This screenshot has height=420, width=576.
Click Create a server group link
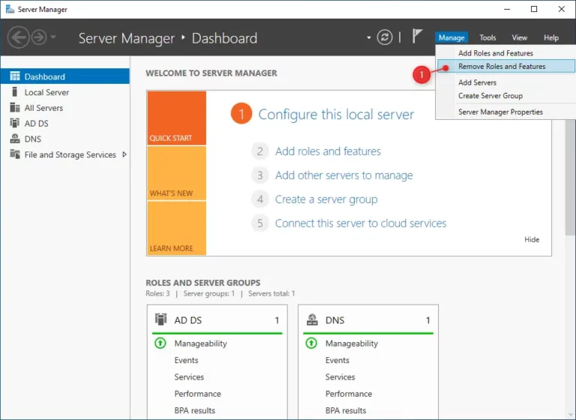click(326, 199)
